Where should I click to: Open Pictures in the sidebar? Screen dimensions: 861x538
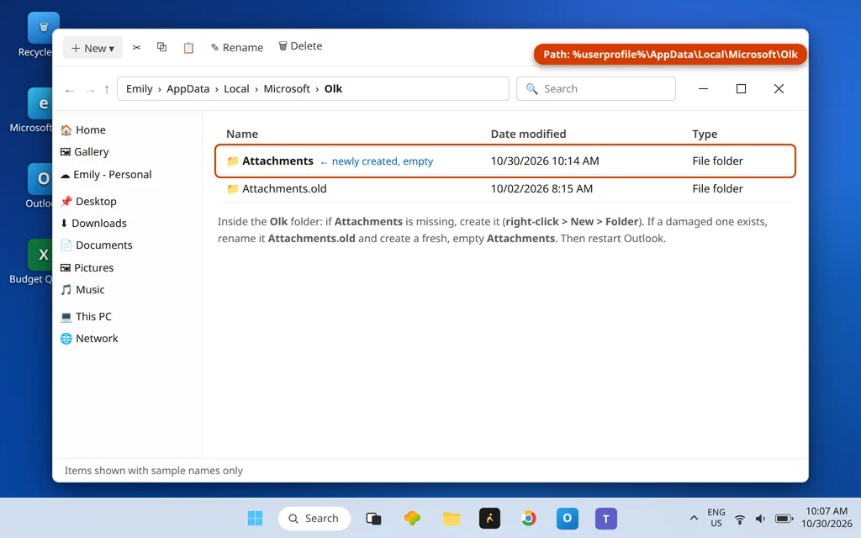87,268
